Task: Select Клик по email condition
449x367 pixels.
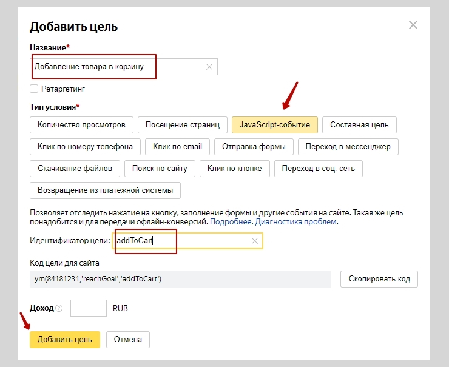Action: click(x=177, y=147)
